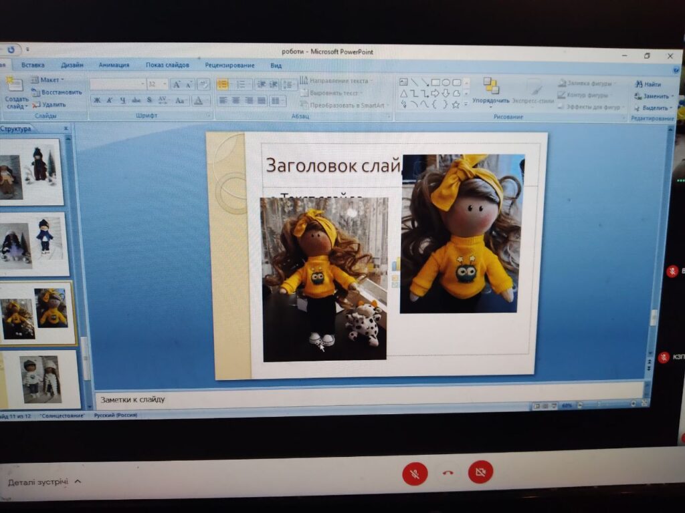
Task: Select the rounded rectangle shape
Action: (x=456, y=82)
